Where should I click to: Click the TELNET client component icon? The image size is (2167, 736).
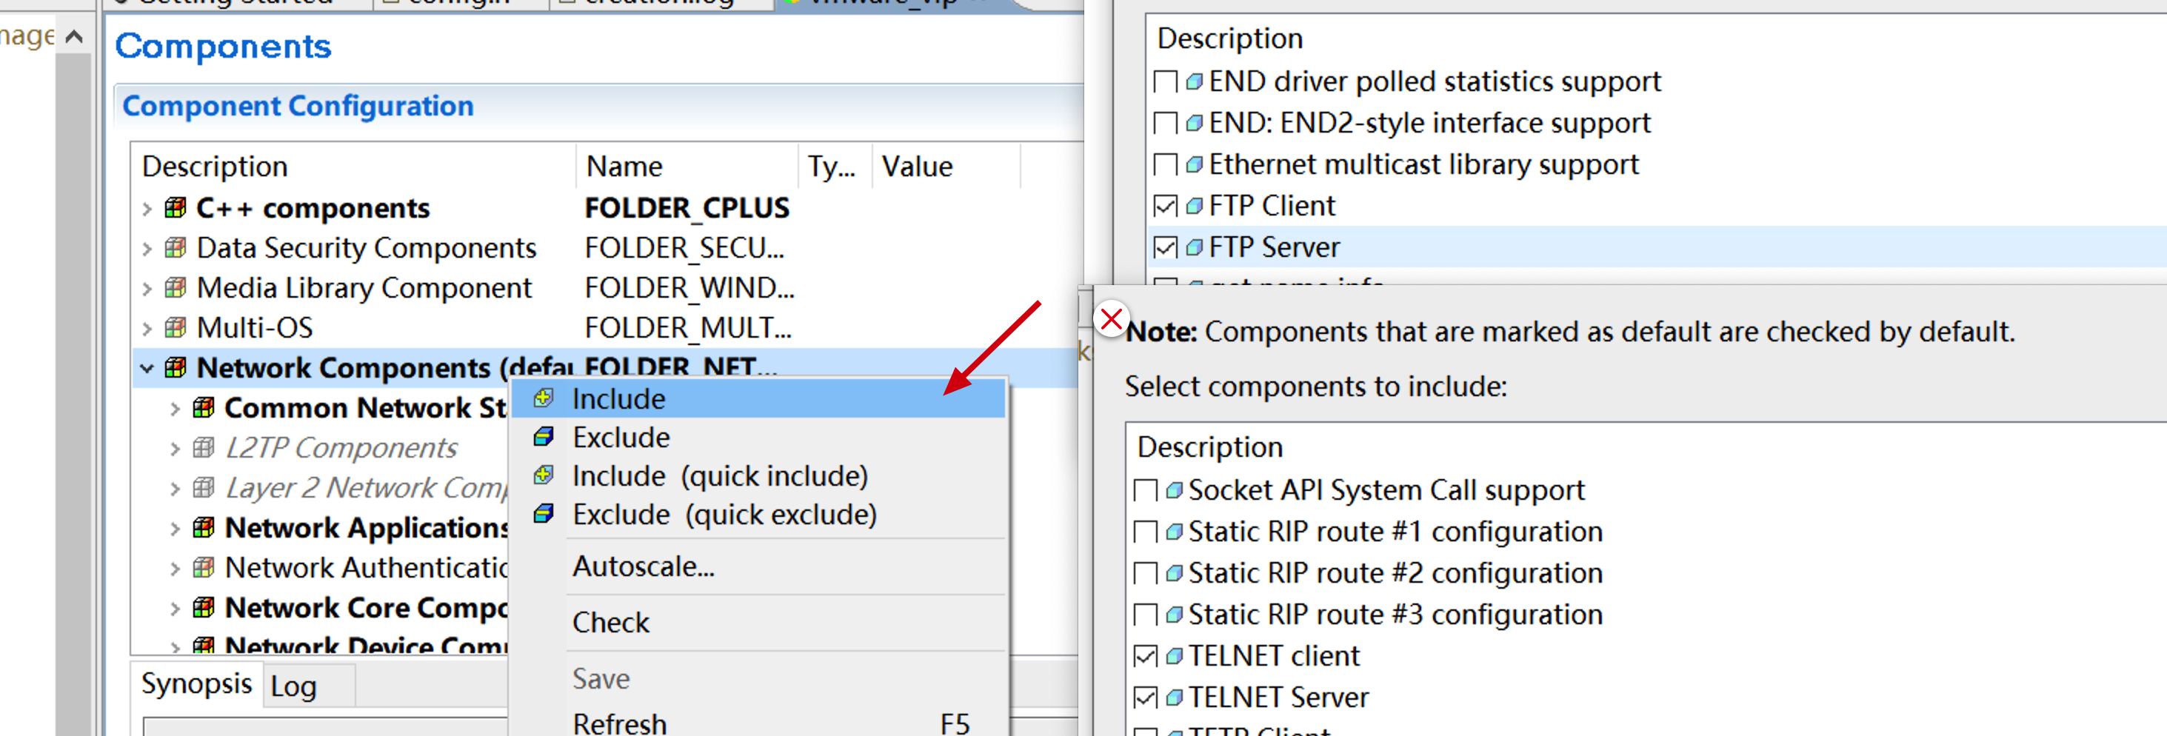tap(1174, 655)
